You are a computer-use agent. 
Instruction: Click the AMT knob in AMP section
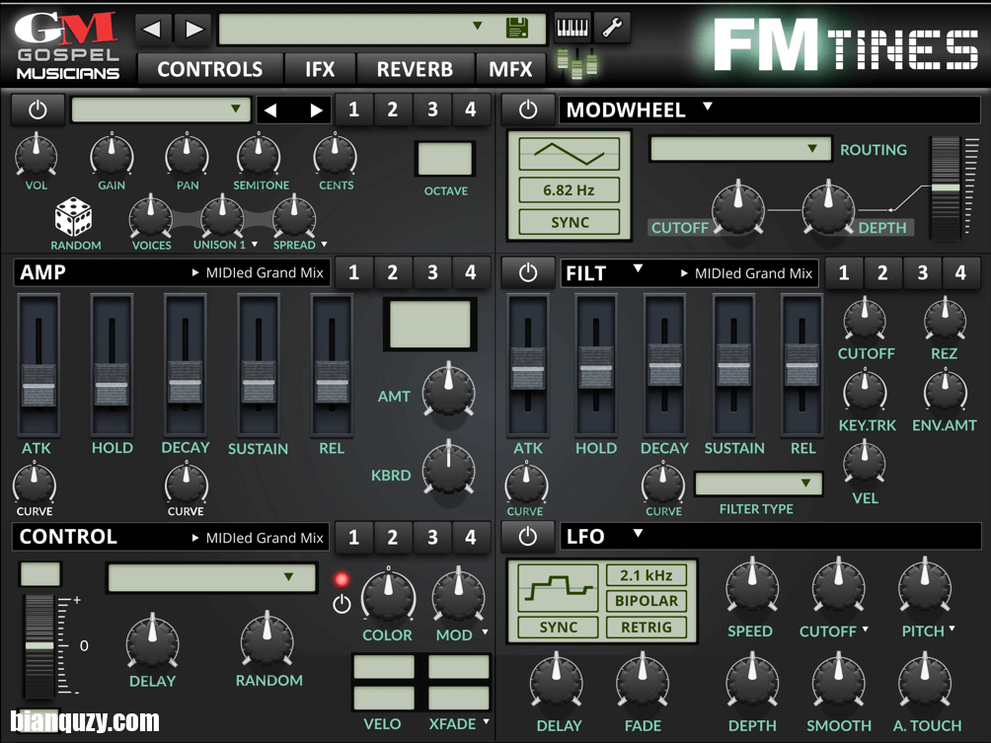click(x=449, y=389)
